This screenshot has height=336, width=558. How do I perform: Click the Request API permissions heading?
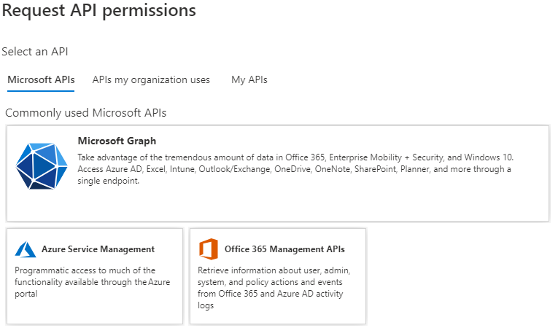coord(99,10)
